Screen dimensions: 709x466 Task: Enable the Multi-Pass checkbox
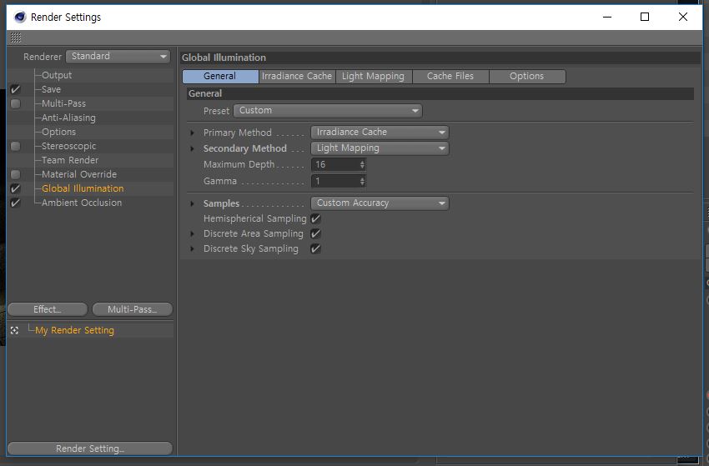[15, 104]
